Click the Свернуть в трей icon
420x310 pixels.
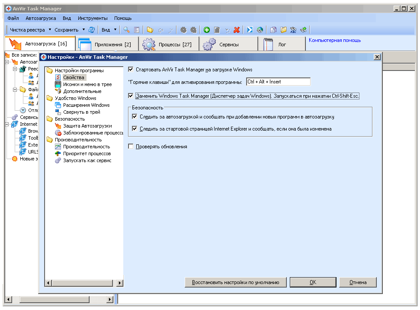[x=58, y=112]
